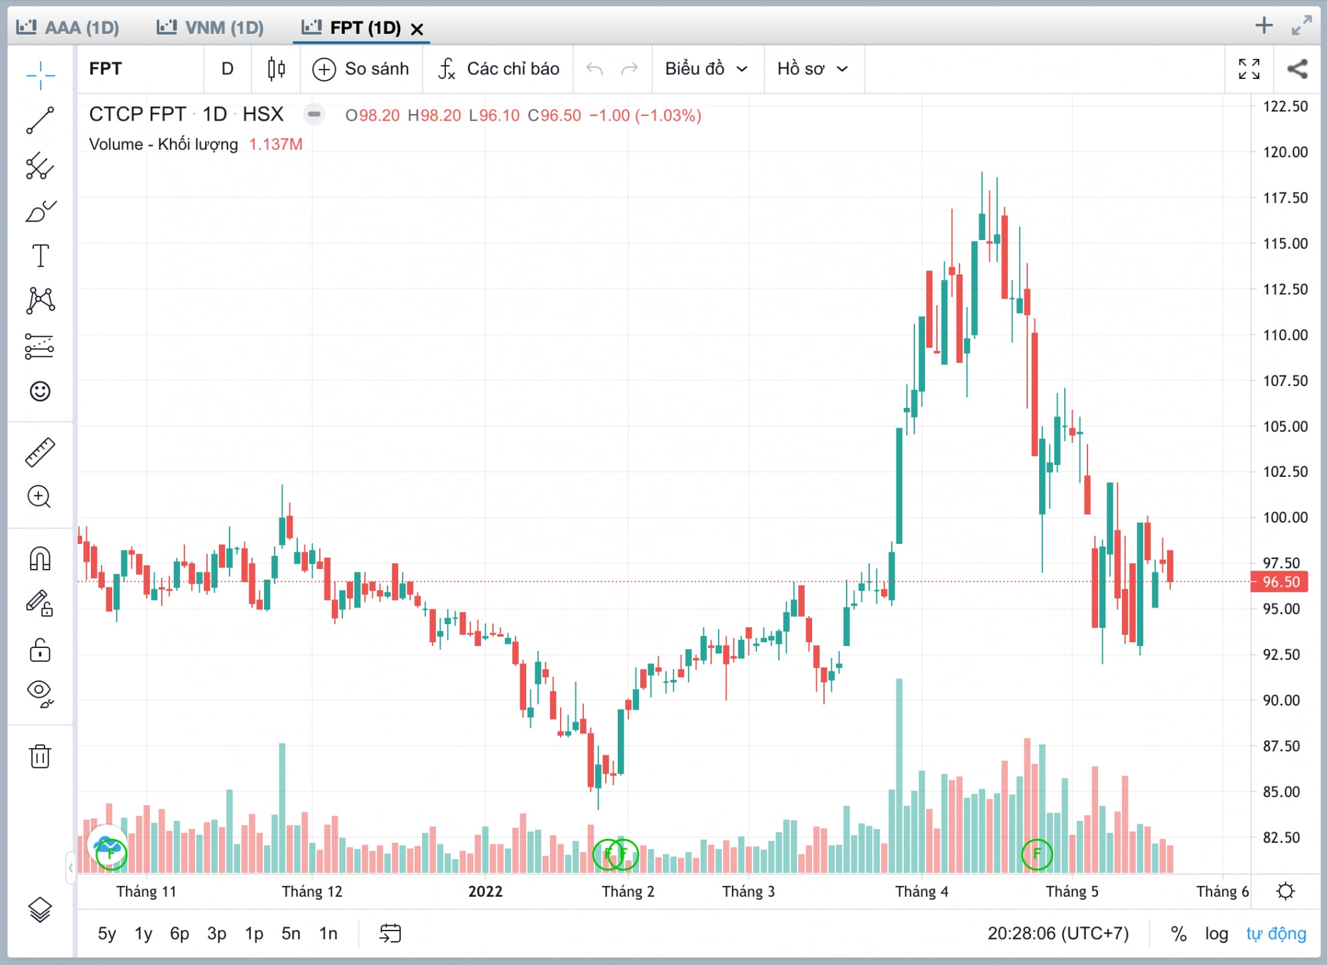Collapse the left drawing toolbar arrow

tap(70, 866)
